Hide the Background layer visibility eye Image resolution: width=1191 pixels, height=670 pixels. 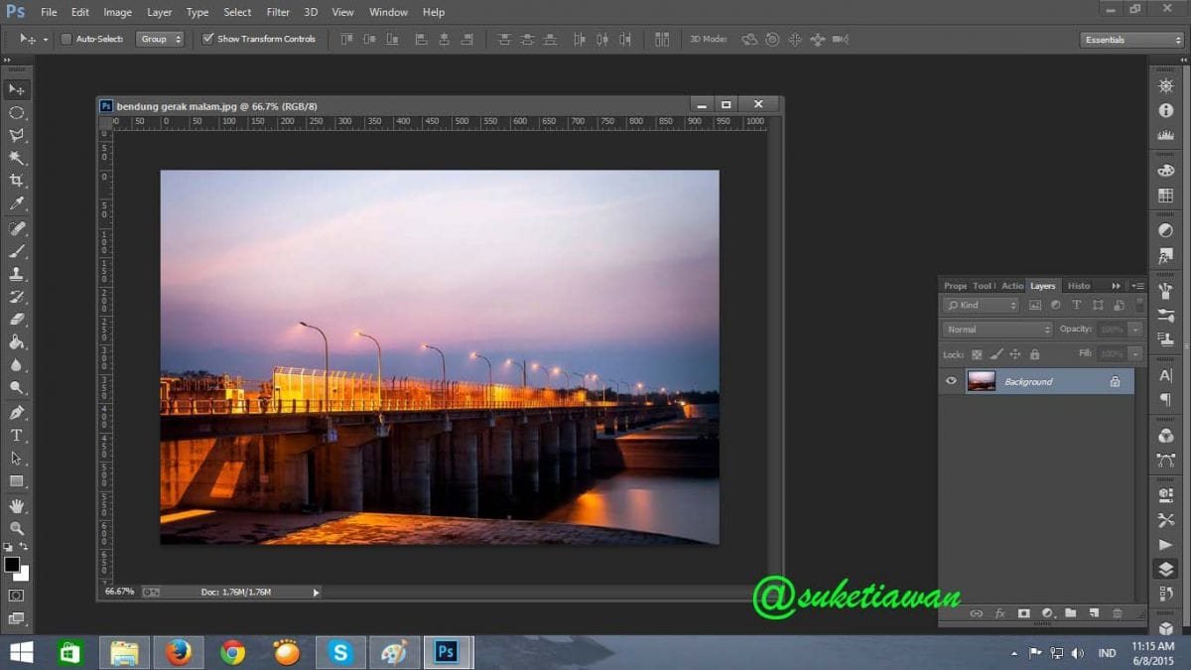[951, 381]
